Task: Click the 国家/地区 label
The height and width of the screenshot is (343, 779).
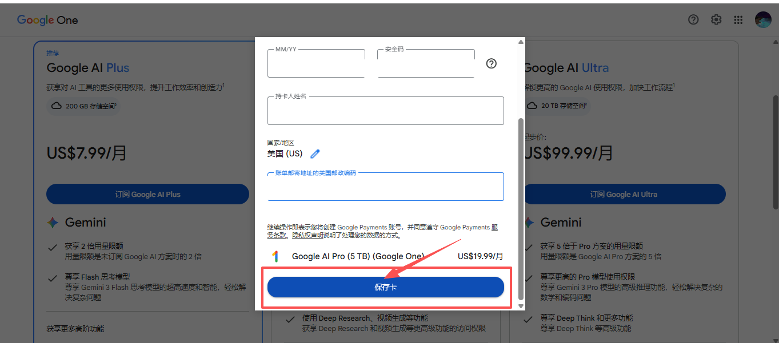Action: point(281,143)
